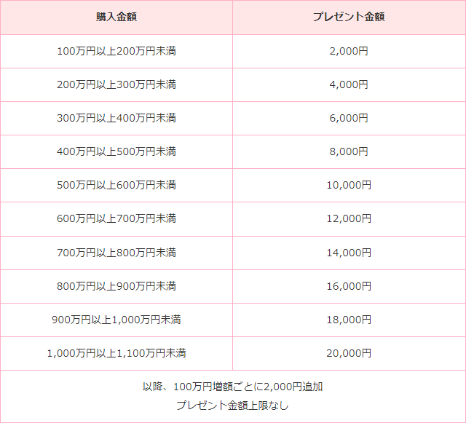The width and height of the screenshot is (466, 423).
Task: Click the 16,000円 present amount cell
Action: click(349, 286)
